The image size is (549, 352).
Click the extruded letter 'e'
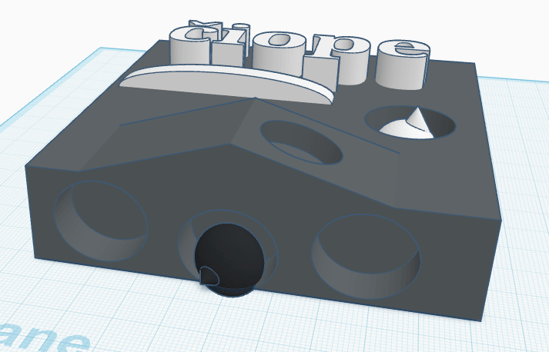point(400,61)
